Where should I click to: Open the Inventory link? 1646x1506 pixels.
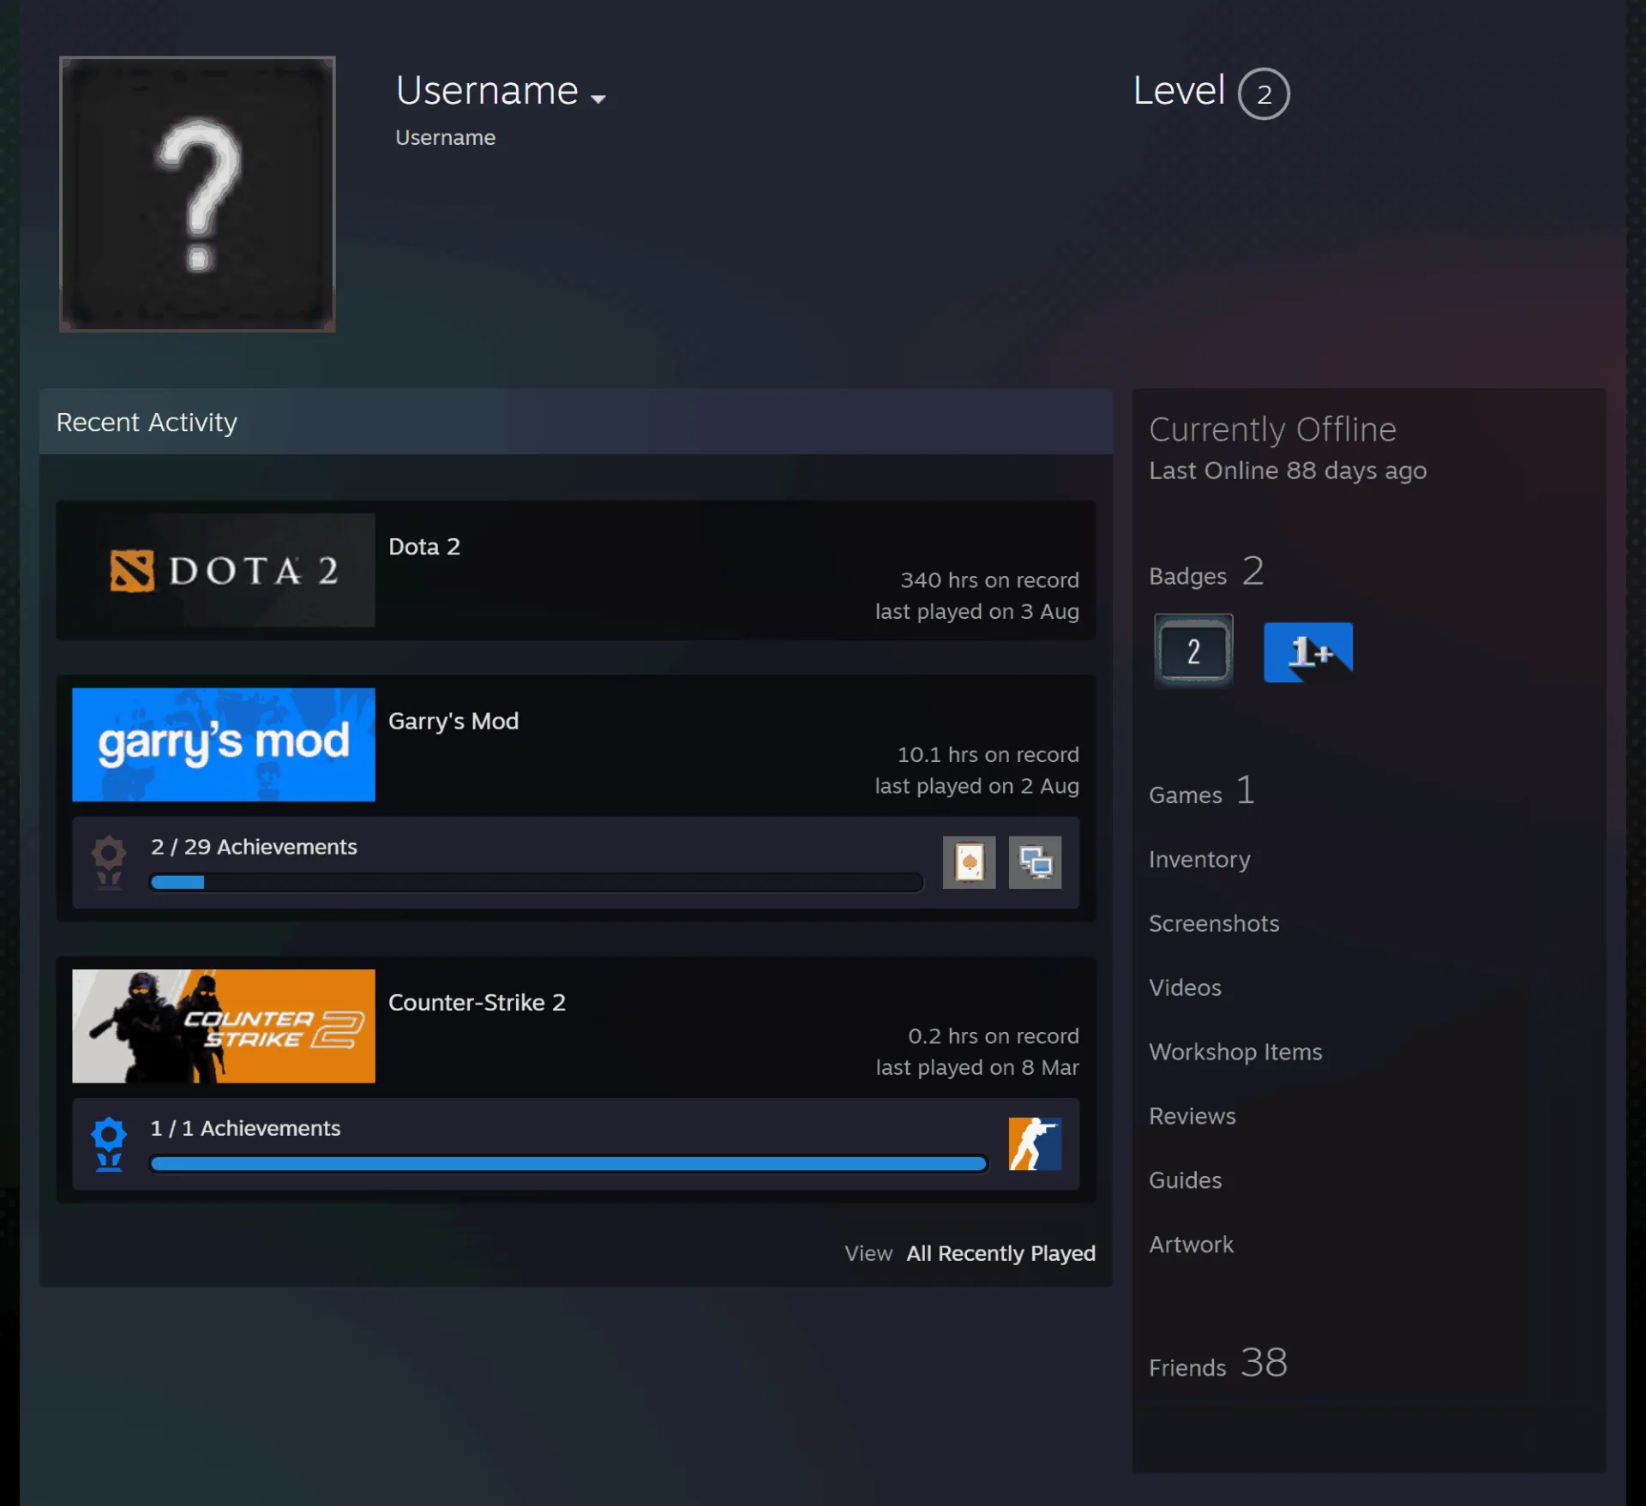1199,859
